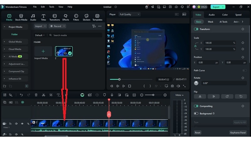Select the crop tool in timeline toolbar
251x141 pixels.
pyautogui.click(x=51, y=95)
